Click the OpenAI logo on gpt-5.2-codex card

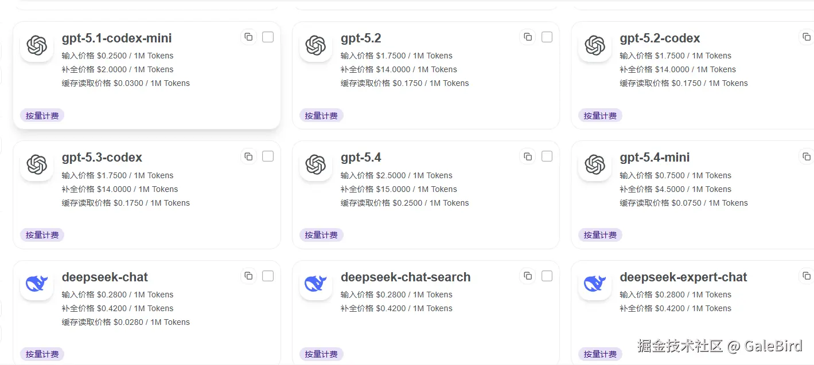click(595, 45)
